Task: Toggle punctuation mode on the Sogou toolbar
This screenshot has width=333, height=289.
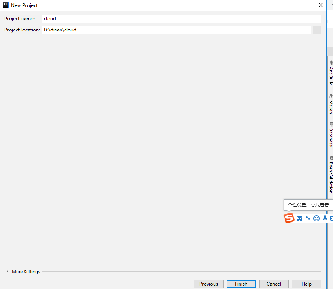Action: tap(308, 218)
